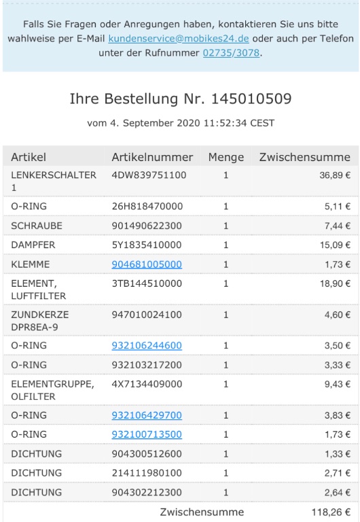Click the order date 4. September 2020

point(155,123)
